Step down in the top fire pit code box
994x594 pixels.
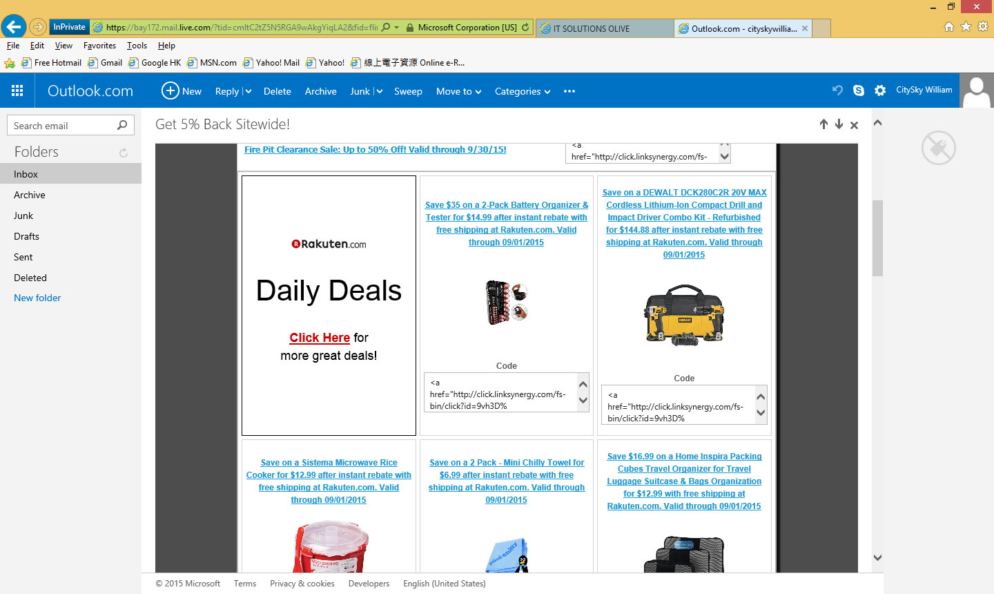(x=724, y=157)
